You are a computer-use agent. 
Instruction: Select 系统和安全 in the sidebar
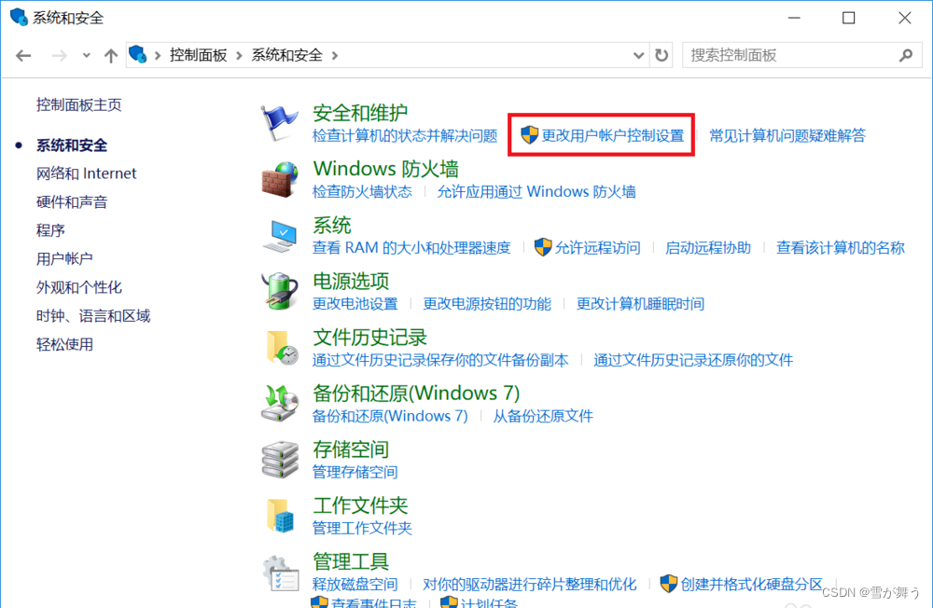click(x=72, y=145)
